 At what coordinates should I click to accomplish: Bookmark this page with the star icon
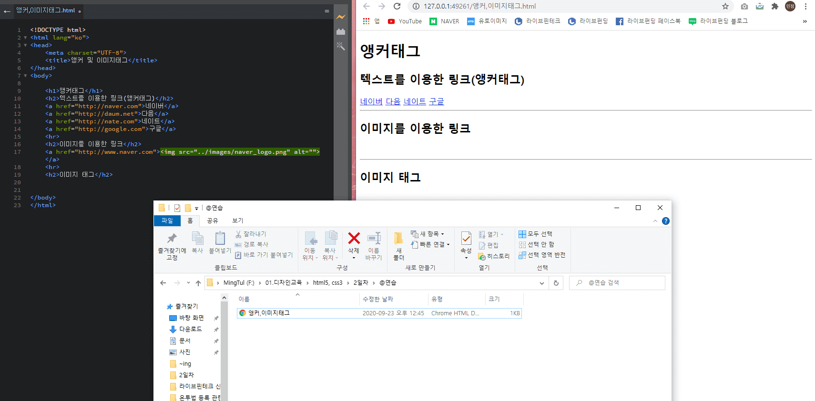point(725,6)
